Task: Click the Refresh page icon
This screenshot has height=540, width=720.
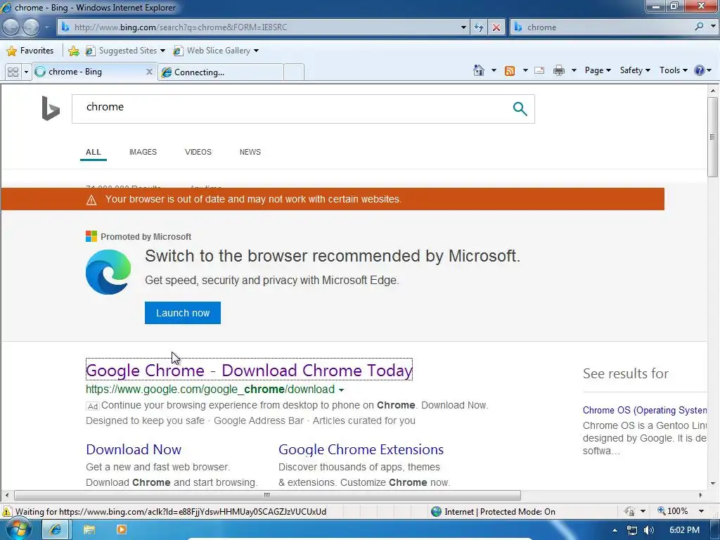Action: [478, 27]
